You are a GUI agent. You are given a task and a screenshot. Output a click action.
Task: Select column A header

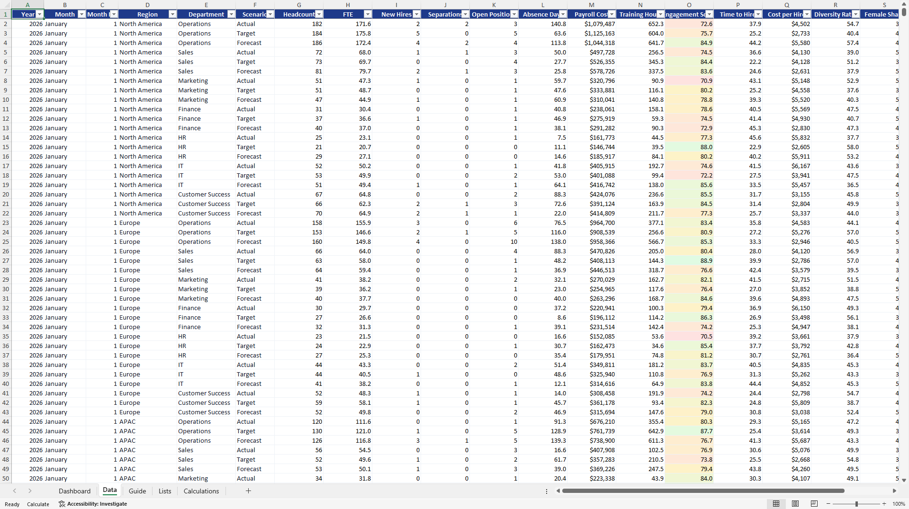click(27, 5)
